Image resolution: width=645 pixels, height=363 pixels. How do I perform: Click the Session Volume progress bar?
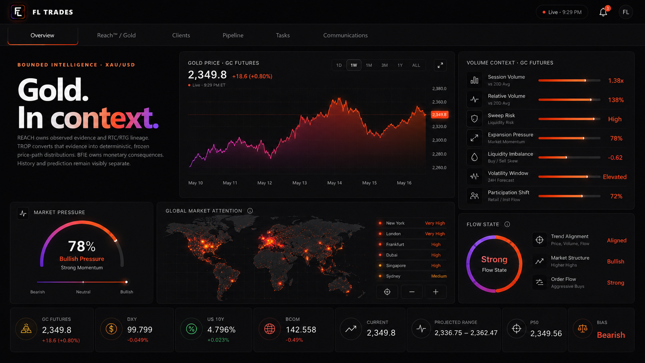[x=569, y=80]
